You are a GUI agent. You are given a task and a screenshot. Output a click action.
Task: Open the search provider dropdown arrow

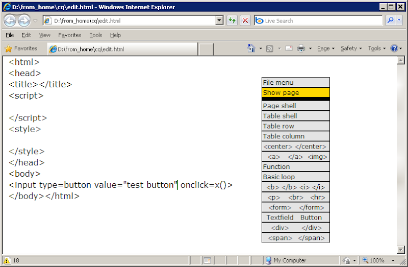pyautogui.click(x=399, y=20)
